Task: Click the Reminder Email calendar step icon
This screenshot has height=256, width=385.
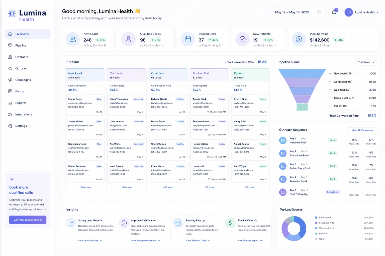Action: coord(283,179)
